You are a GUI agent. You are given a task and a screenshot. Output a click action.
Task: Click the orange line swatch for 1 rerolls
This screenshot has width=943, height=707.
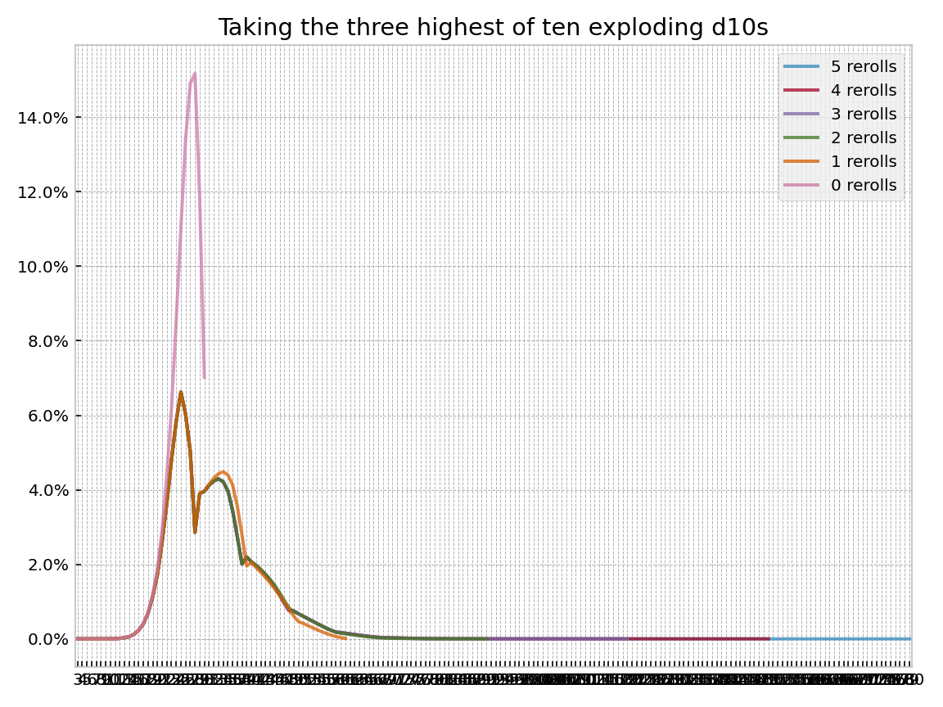pyautogui.click(x=801, y=162)
